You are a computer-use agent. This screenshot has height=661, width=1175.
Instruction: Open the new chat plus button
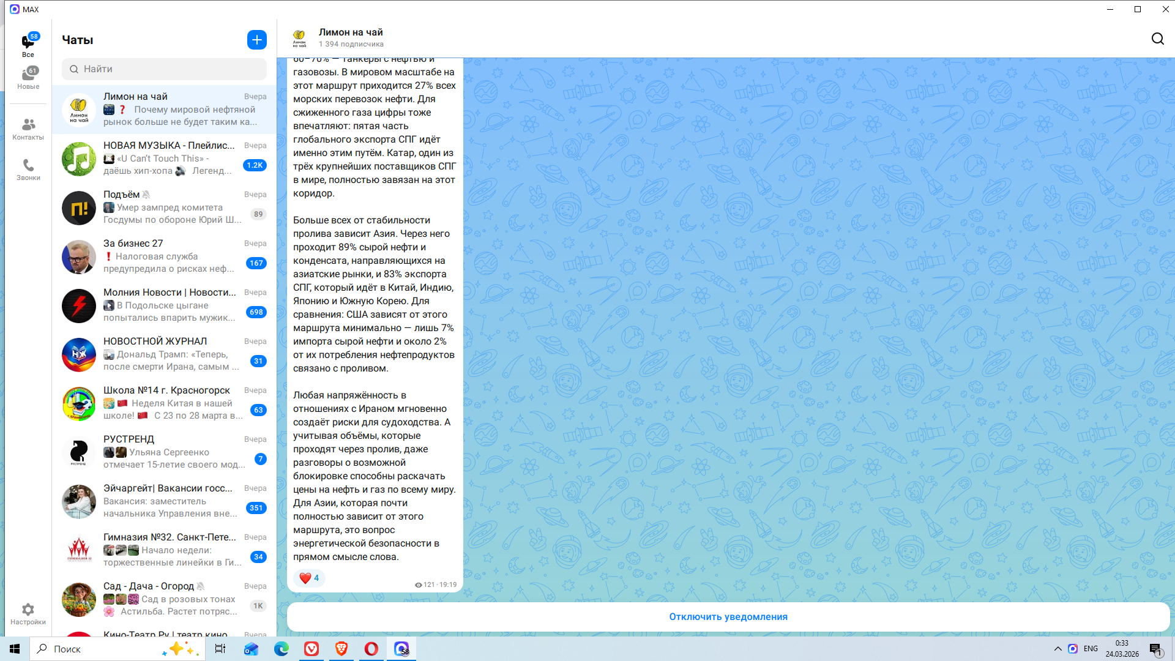(x=256, y=40)
